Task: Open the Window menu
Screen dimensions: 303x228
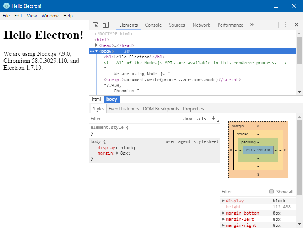Action: pyautogui.click(x=50, y=16)
